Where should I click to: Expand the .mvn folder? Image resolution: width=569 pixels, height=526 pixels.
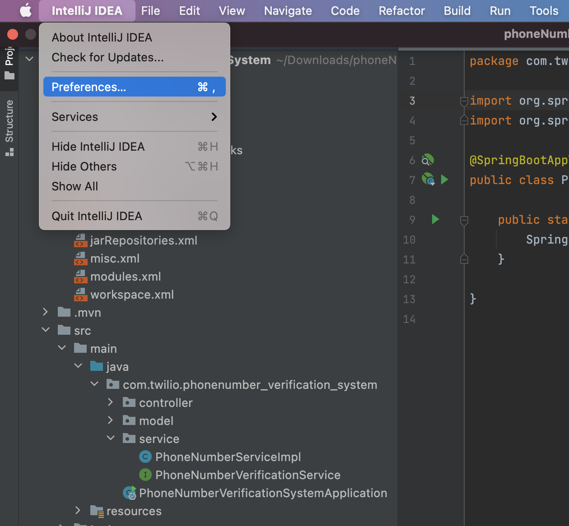[x=45, y=312]
